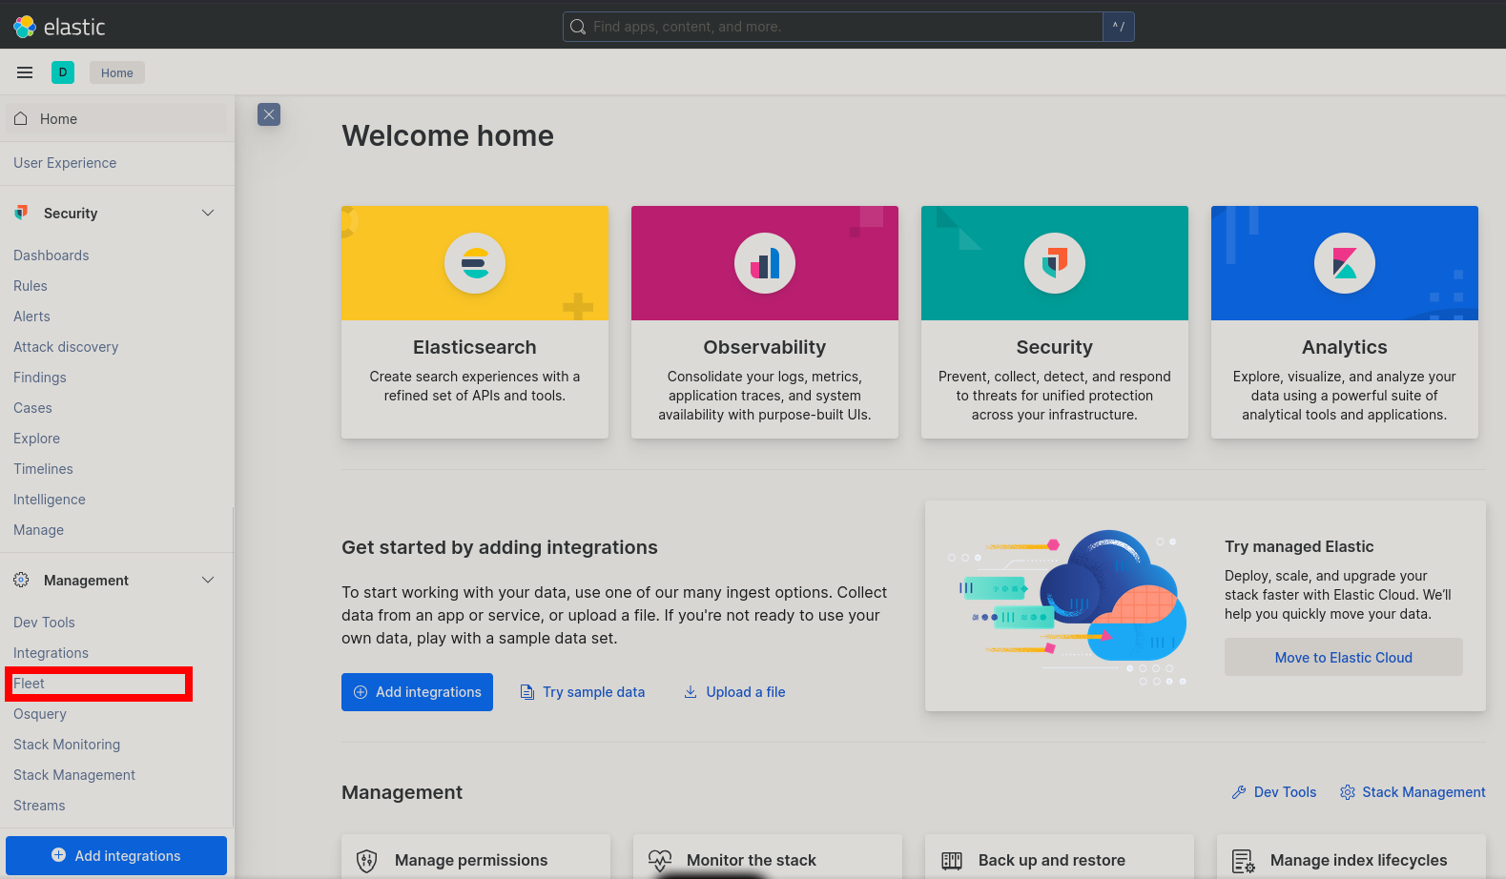Viewport: 1506px width, 879px height.
Task: Open Cases in the sidebar
Action: 32,408
